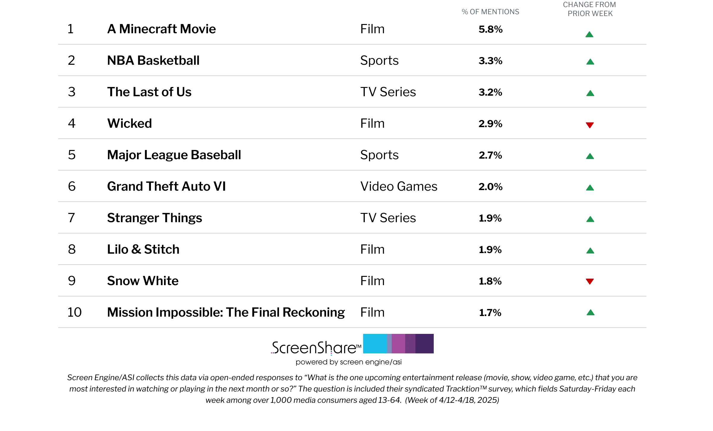713x431 pixels.
Task: Click rank number 7 in the list
Action: (x=71, y=218)
